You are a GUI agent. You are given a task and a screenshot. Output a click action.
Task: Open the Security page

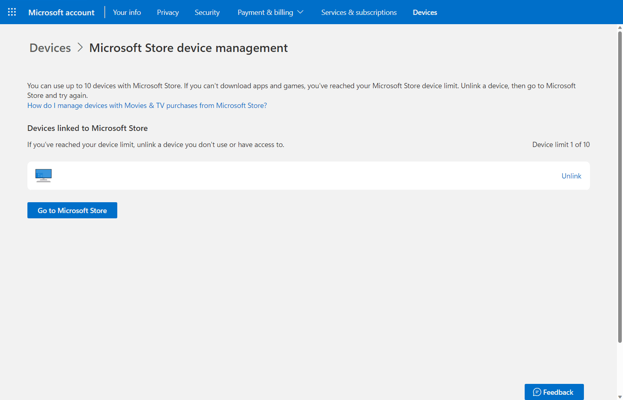[207, 12]
